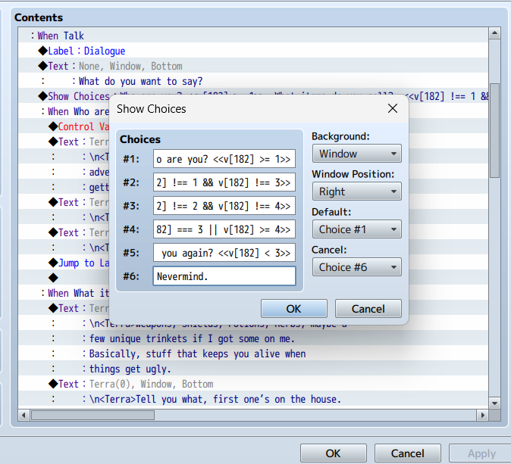
Task: Open the Background dropdown set to Window
Action: coord(356,154)
